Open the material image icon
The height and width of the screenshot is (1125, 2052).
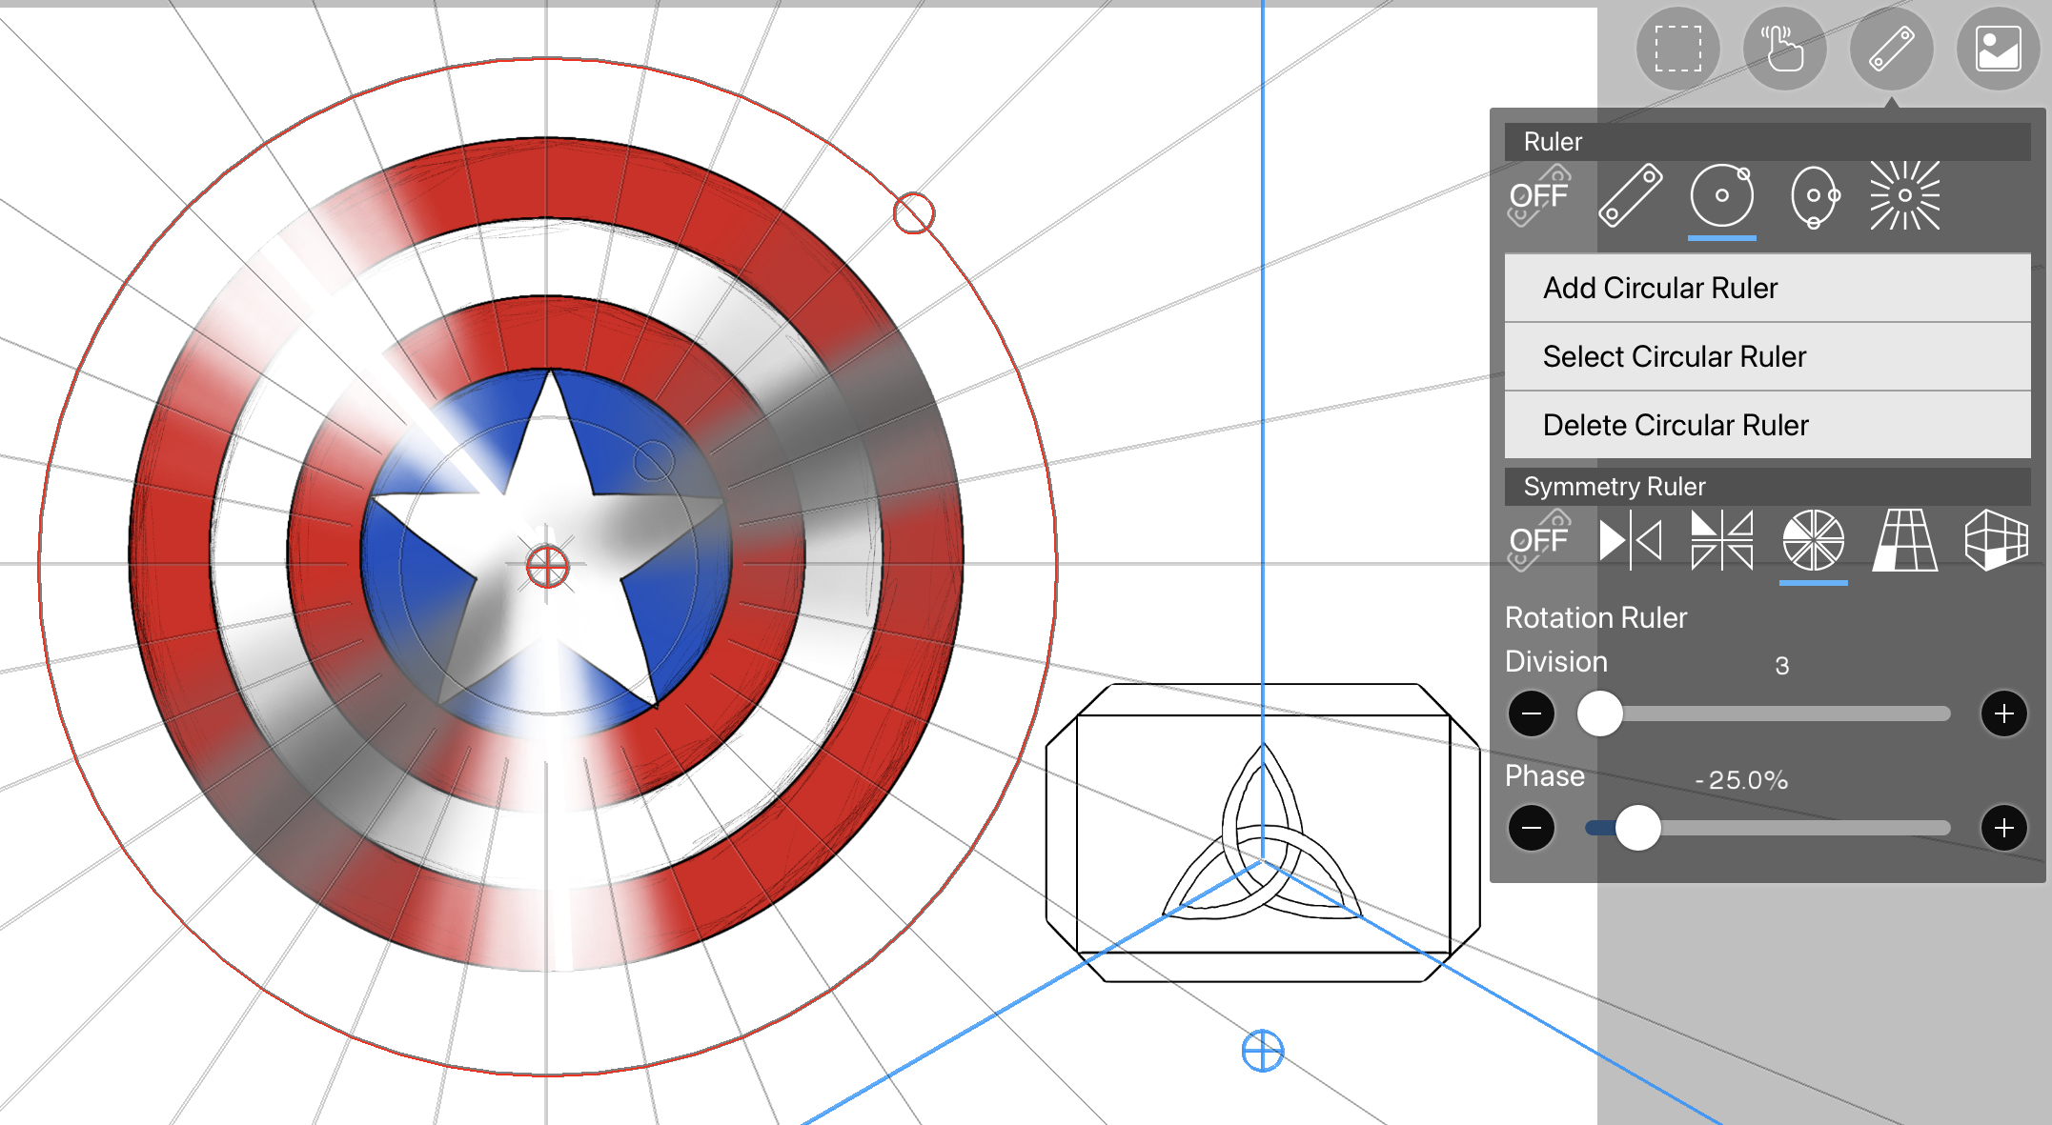1998,49
